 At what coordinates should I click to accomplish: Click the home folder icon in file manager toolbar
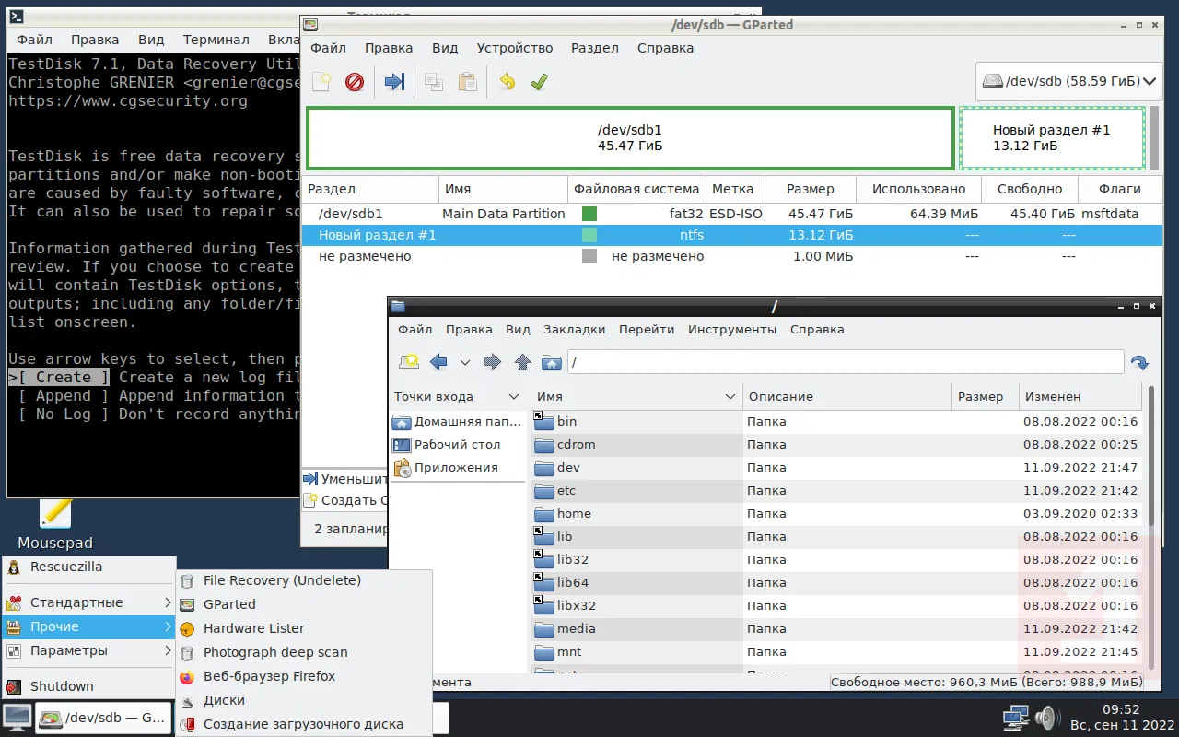(x=552, y=362)
